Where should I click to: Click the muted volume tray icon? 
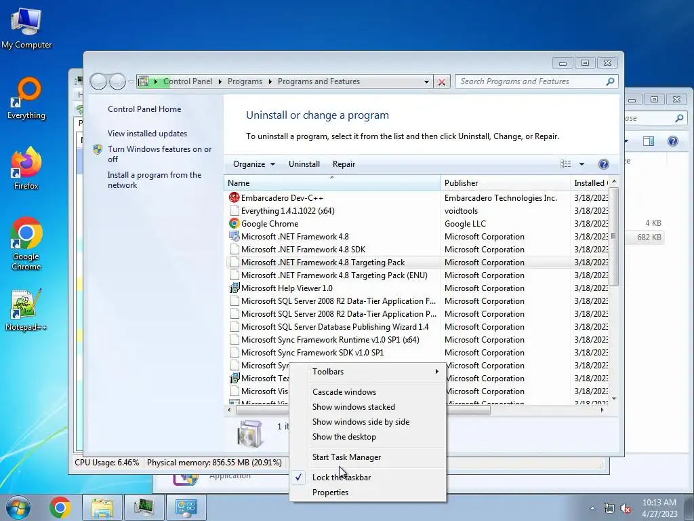(626, 508)
